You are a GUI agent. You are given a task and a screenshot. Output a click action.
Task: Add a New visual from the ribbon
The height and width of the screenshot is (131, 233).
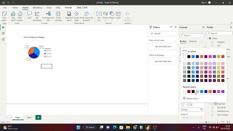pos(13,16)
